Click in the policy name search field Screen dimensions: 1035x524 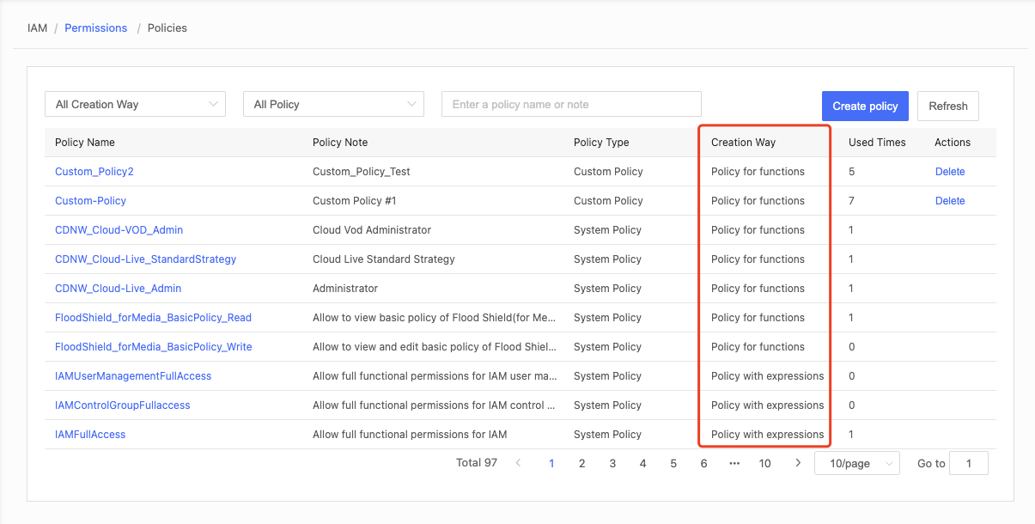point(571,104)
